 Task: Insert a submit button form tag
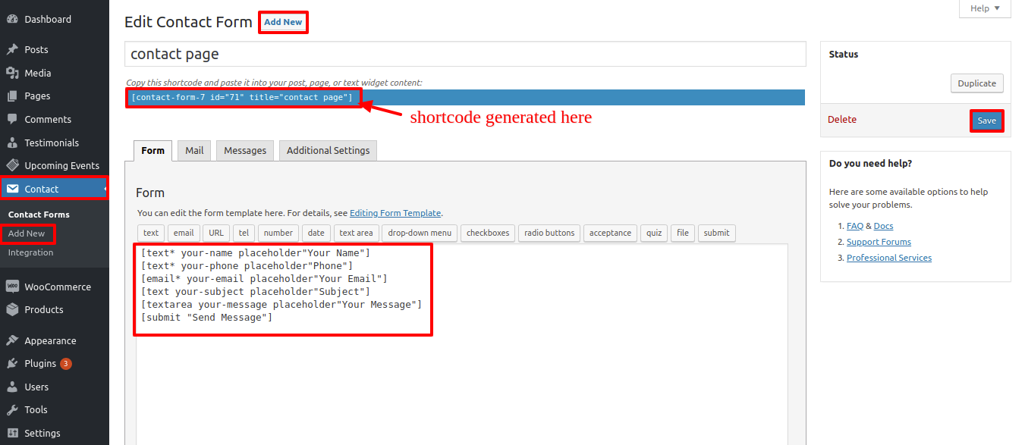coord(716,233)
